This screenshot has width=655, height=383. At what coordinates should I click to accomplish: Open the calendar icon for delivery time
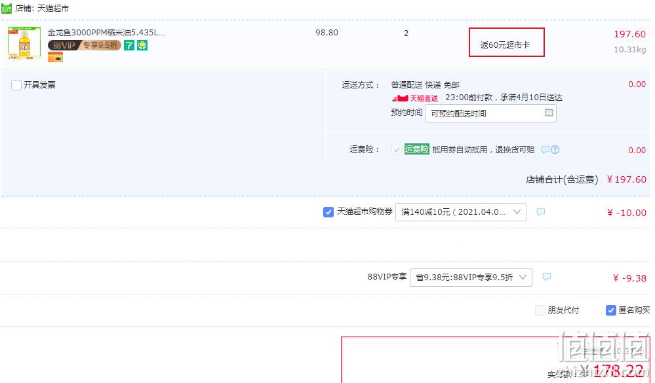point(549,113)
